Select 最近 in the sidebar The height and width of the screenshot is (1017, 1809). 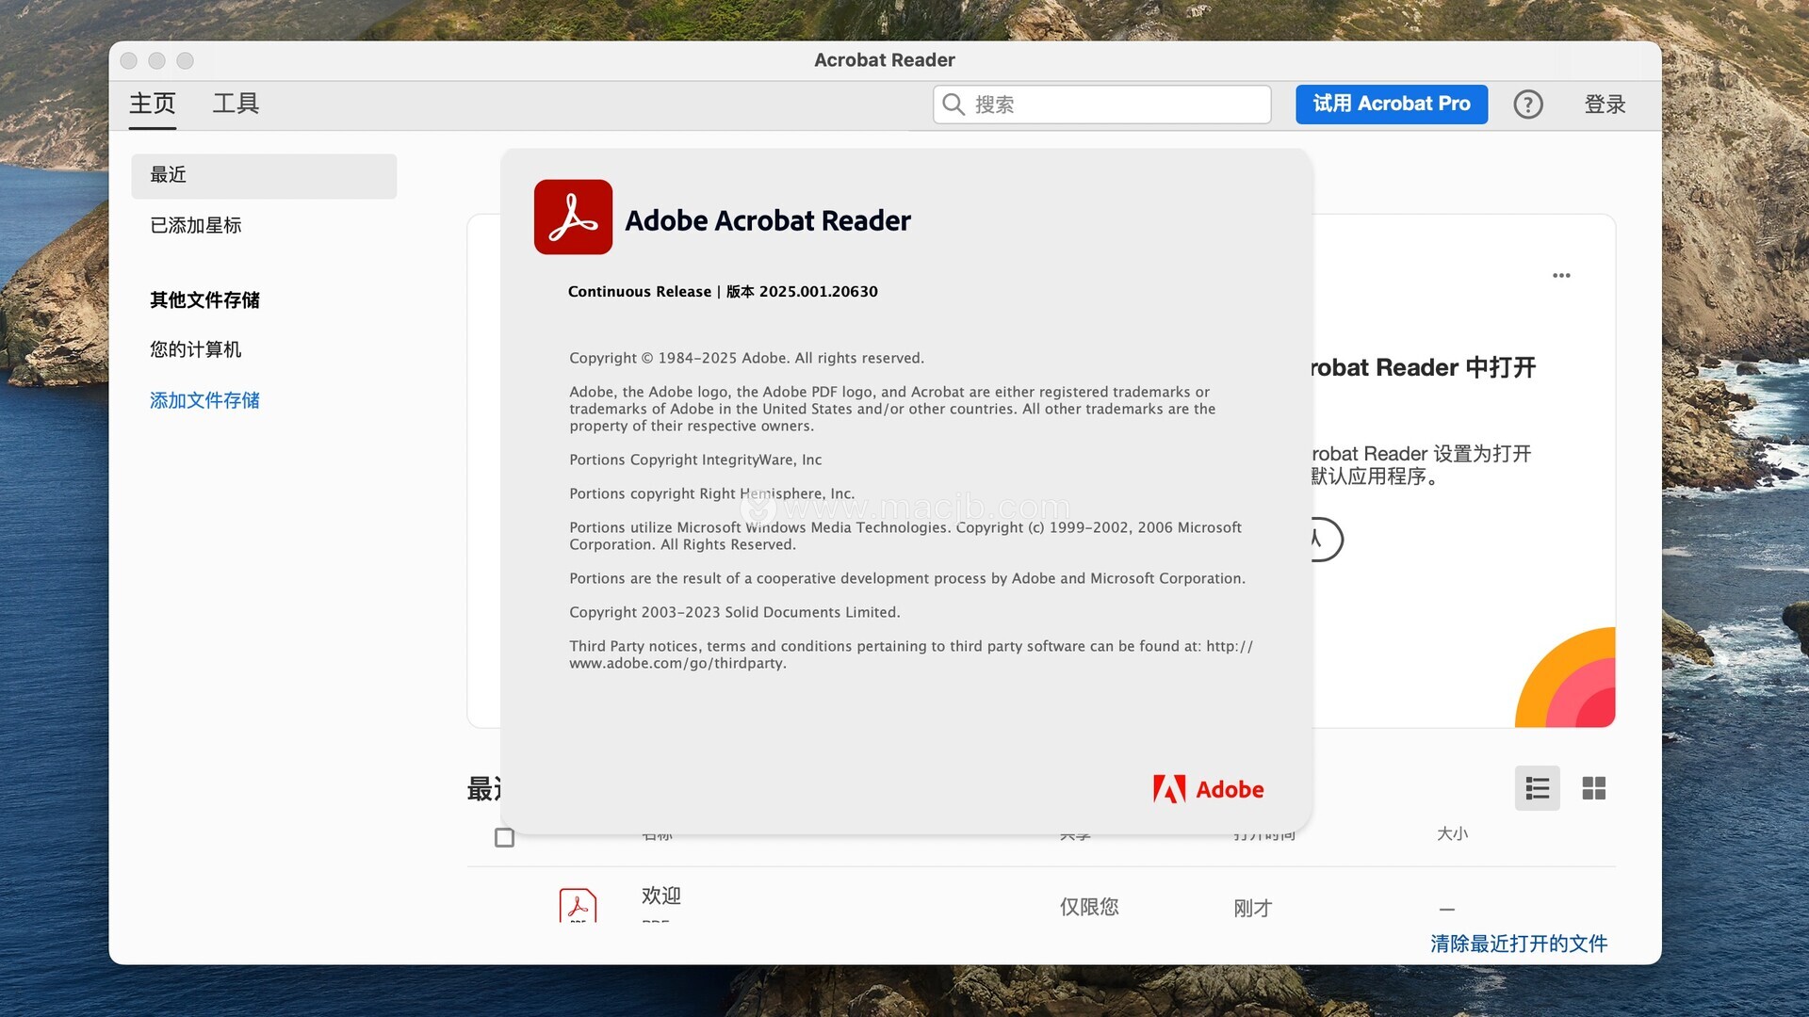(264, 175)
